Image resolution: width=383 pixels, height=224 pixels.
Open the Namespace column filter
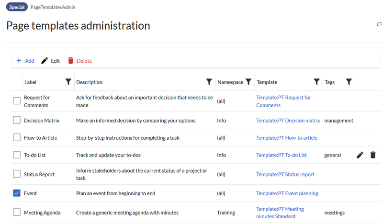point(248,82)
